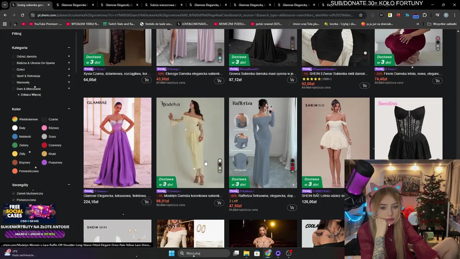Image resolution: width=460 pixels, height=259 pixels.
Task: Untick Zamek błyskawiczny checkbox
Action: point(14,194)
